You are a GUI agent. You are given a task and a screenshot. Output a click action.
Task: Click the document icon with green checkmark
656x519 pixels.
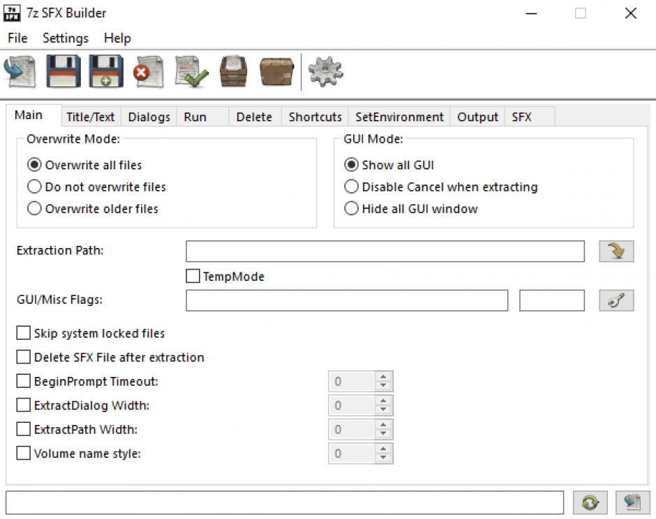click(191, 72)
